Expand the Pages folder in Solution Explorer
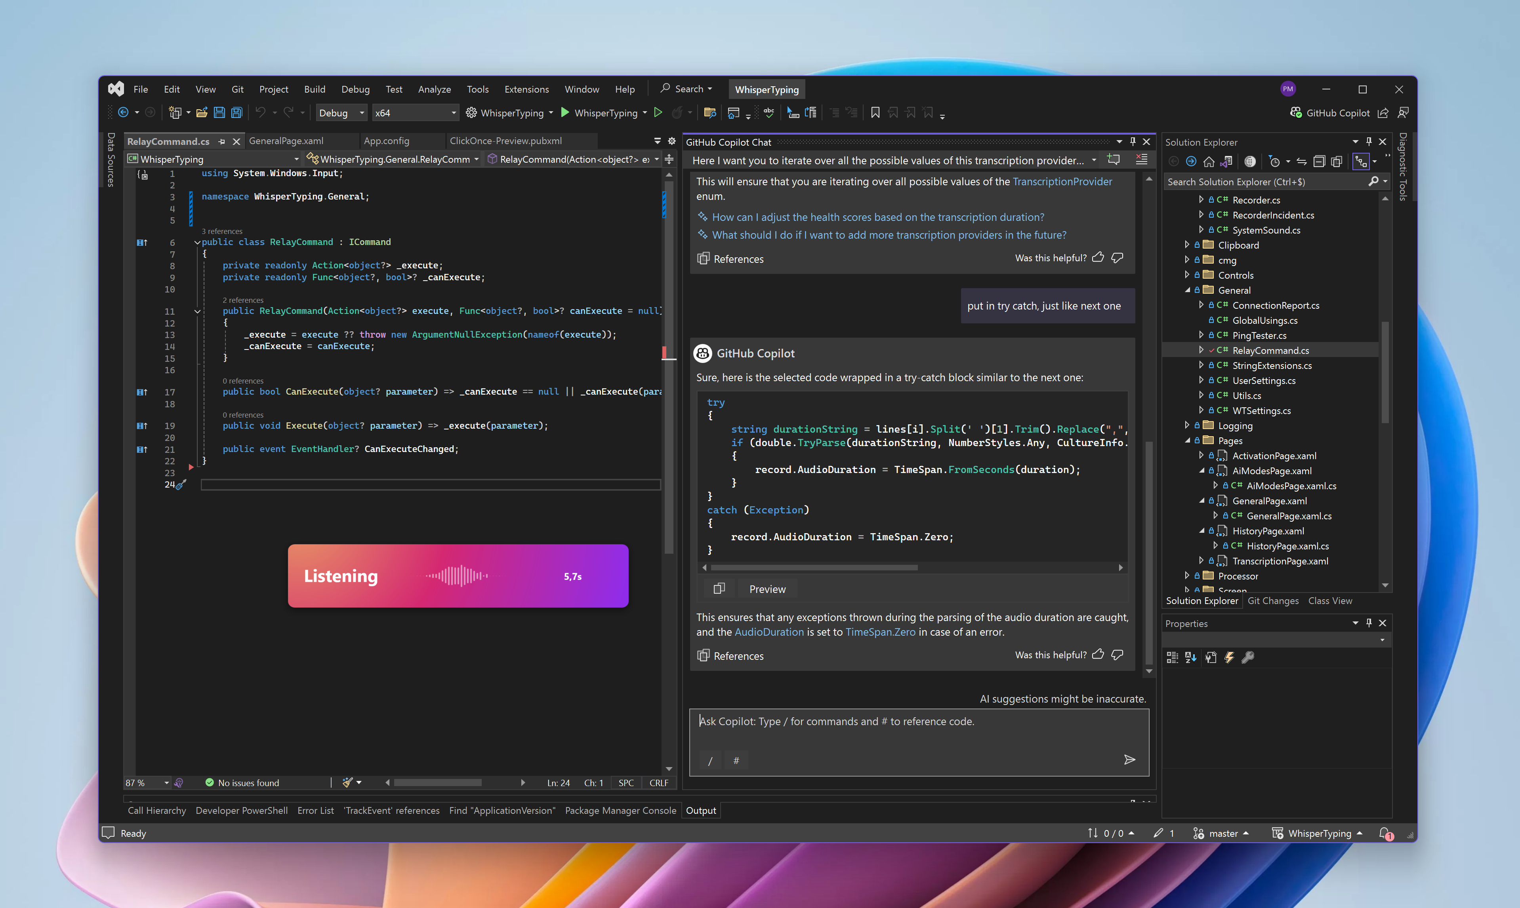 [x=1188, y=440]
